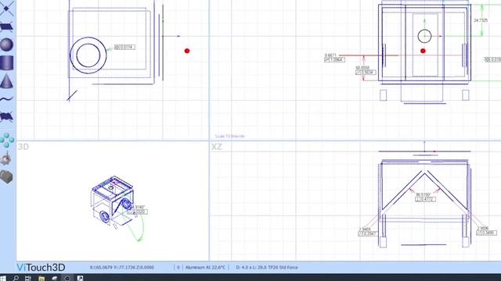Image resolution: width=501 pixels, height=281 pixels.
Task: Select the Cylinder feature tool
Action: pyautogui.click(x=7, y=62)
